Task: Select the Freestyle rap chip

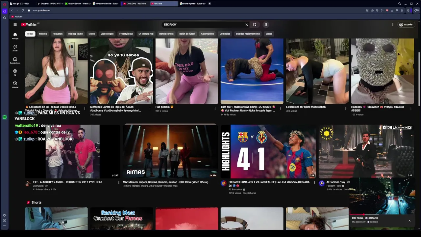Action: coord(126,34)
